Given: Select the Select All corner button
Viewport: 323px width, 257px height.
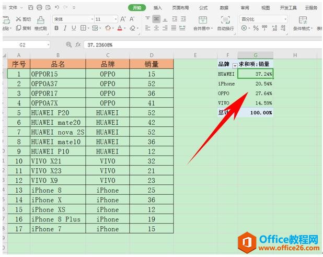Looking at the screenshot, I should (5, 55).
